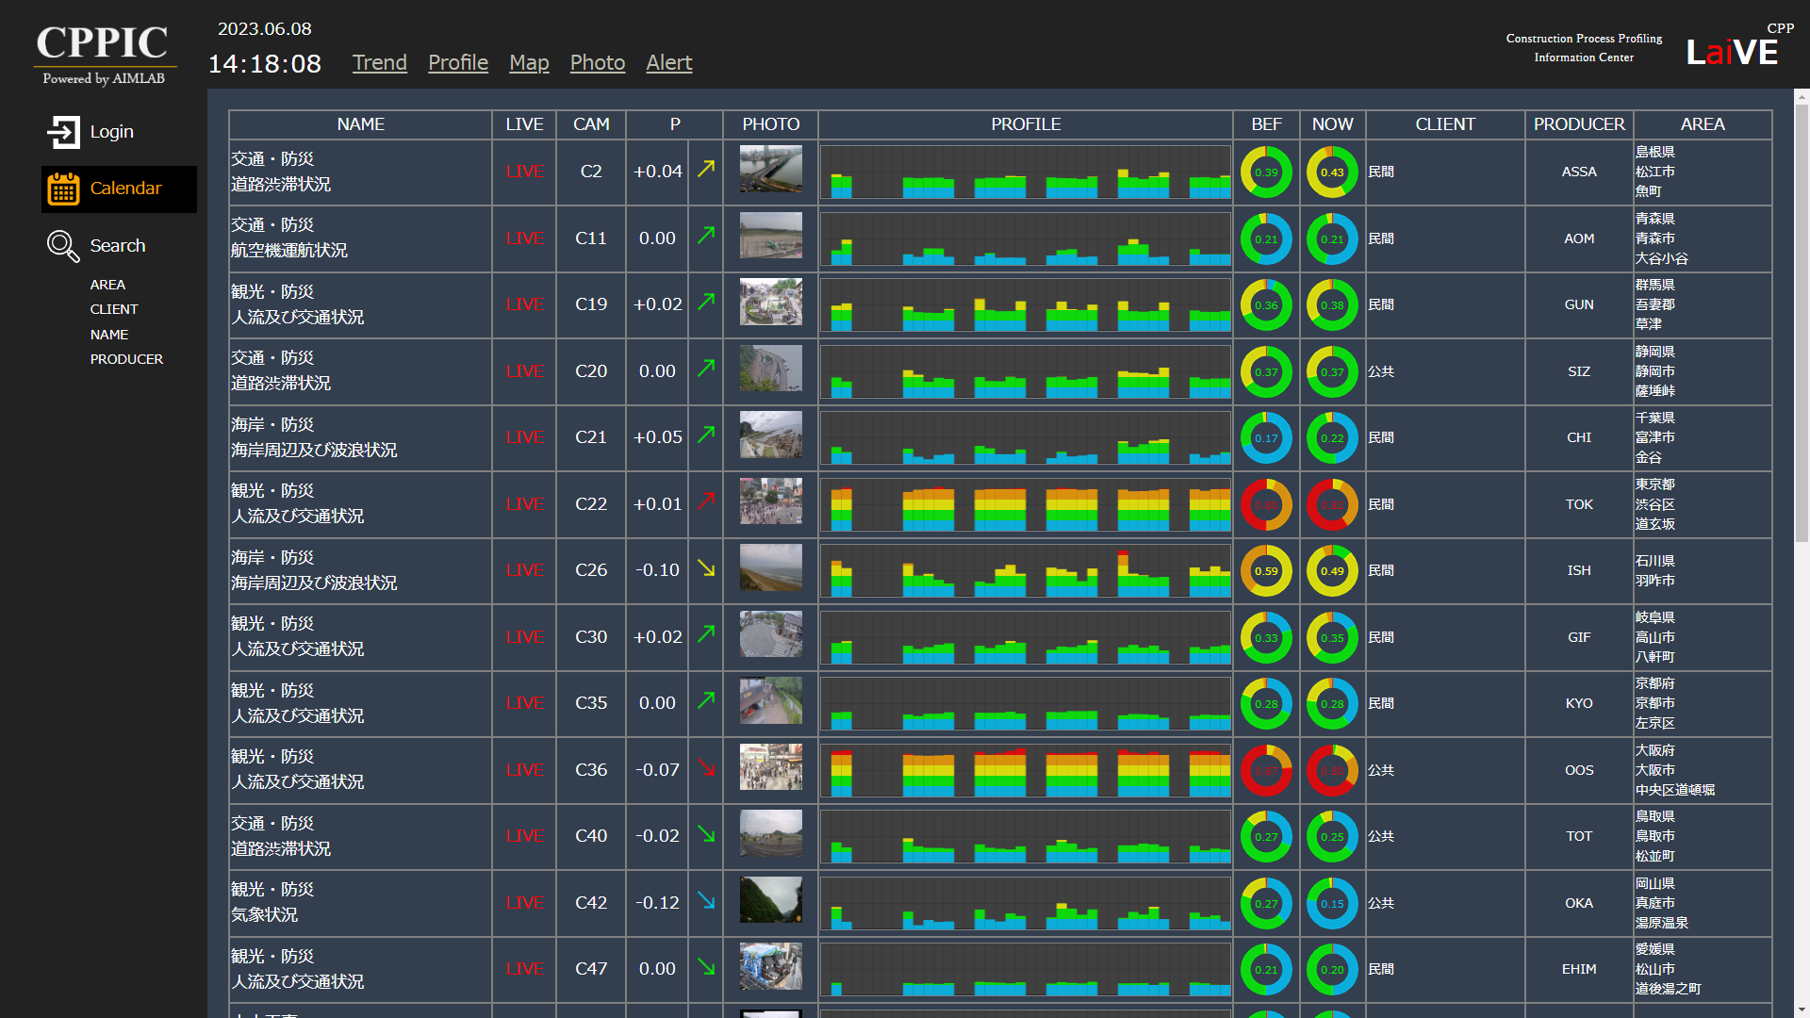The height and width of the screenshot is (1018, 1810).
Task: Open the Trend tab
Action: click(x=380, y=62)
